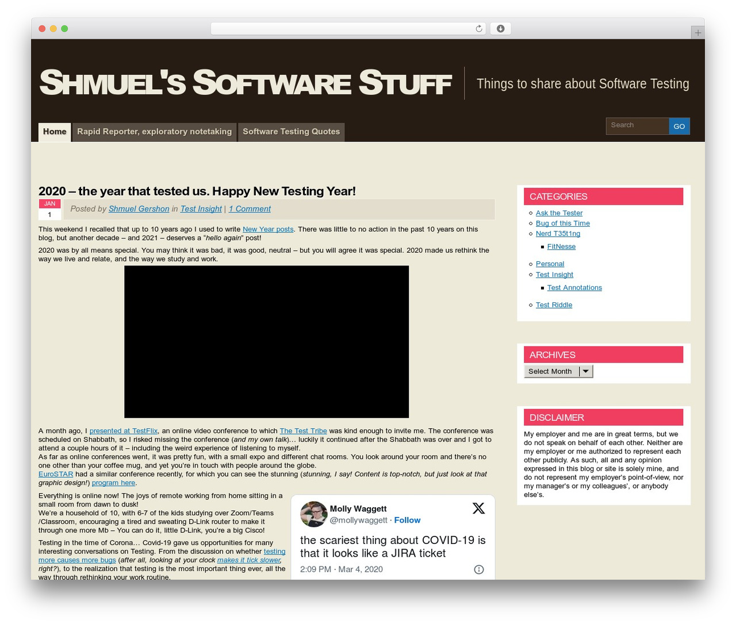Click Follow in the tweet card
The height and width of the screenshot is (624, 736).
(407, 520)
